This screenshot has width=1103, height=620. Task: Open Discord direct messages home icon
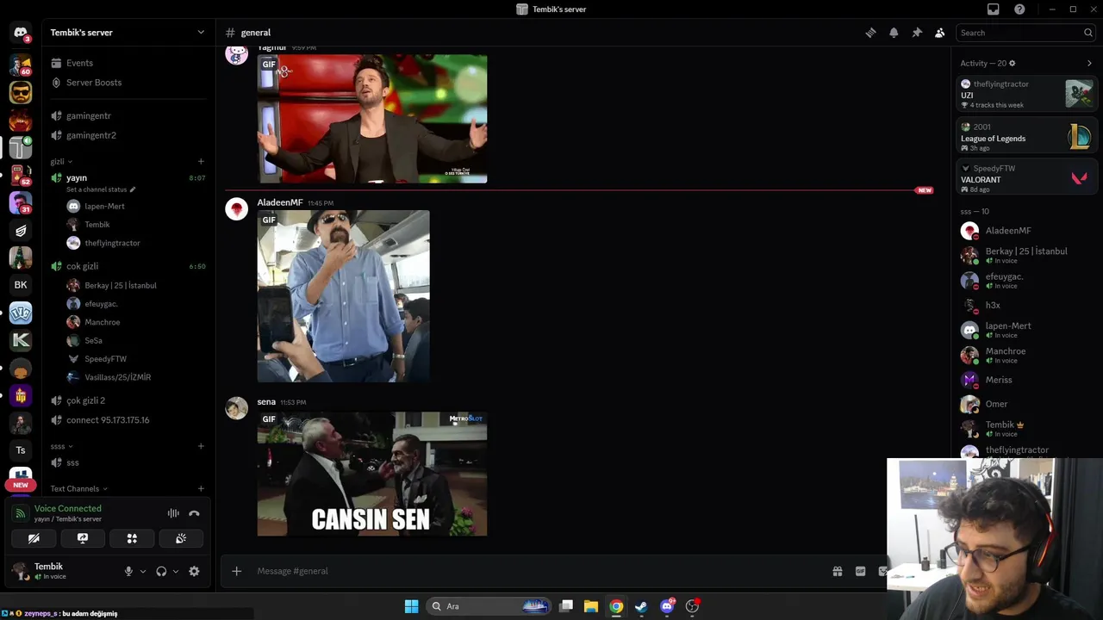tap(21, 33)
